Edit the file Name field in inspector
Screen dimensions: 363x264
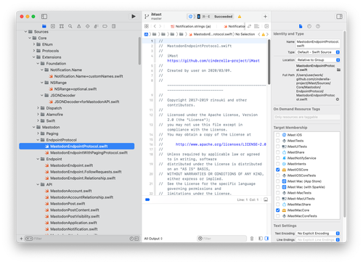coord(318,44)
